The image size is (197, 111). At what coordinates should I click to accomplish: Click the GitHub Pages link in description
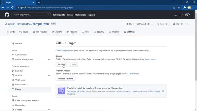click(62, 51)
